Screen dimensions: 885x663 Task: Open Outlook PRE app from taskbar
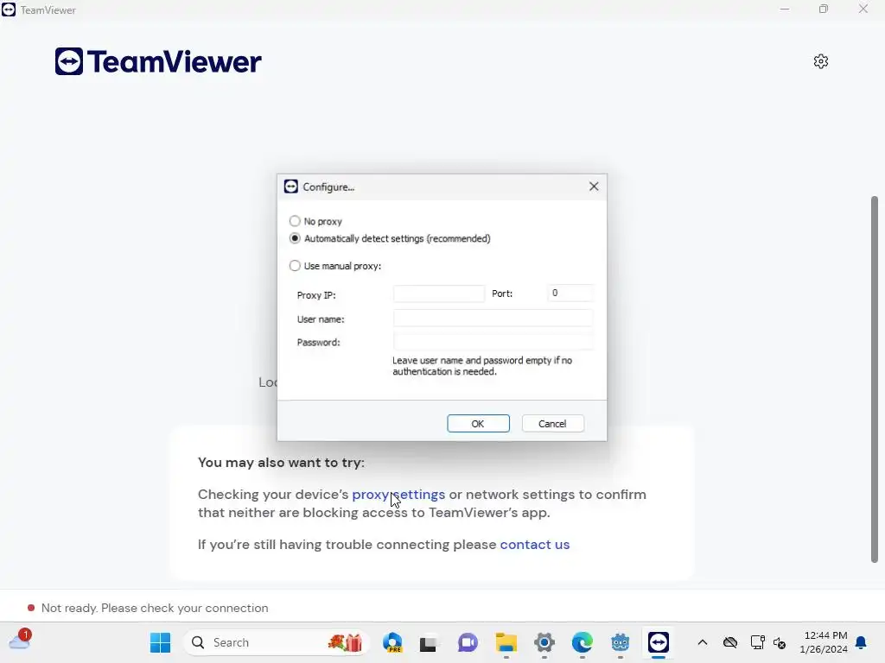393,642
